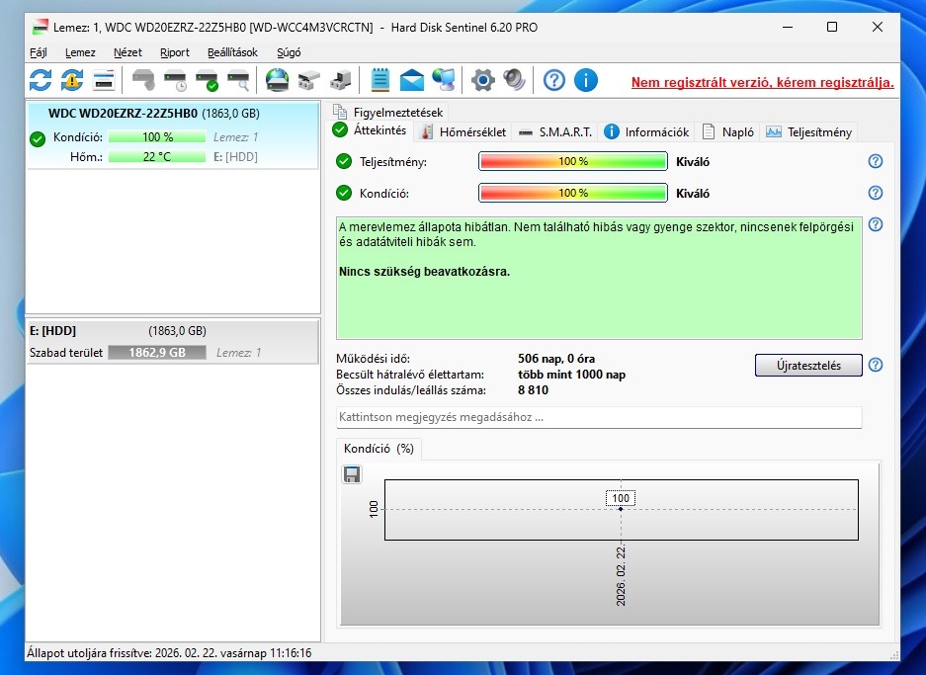Select disk WDC WD20EZRZ-22Z5HB0 in list

click(172, 135)
